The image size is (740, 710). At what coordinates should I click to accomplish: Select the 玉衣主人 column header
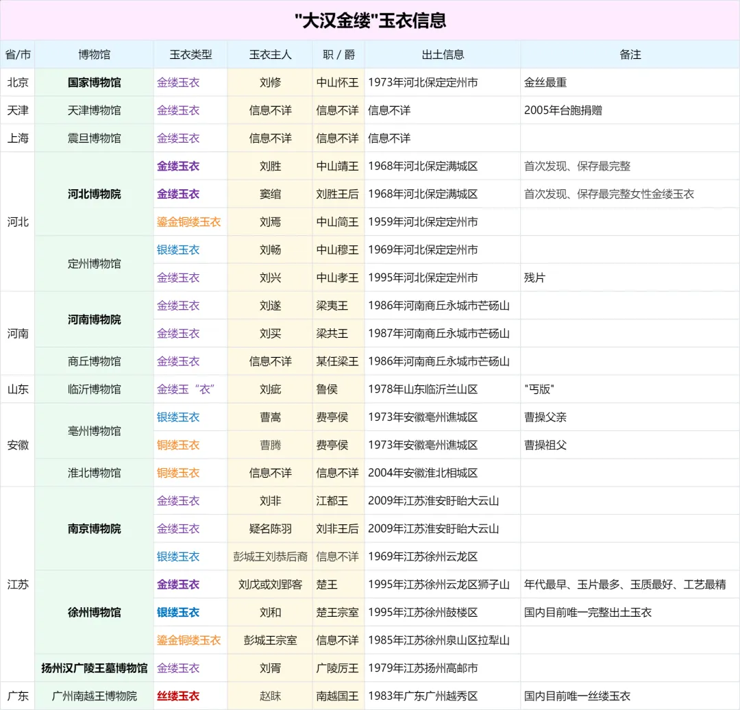pyautogui.click(x=271, y=55)
